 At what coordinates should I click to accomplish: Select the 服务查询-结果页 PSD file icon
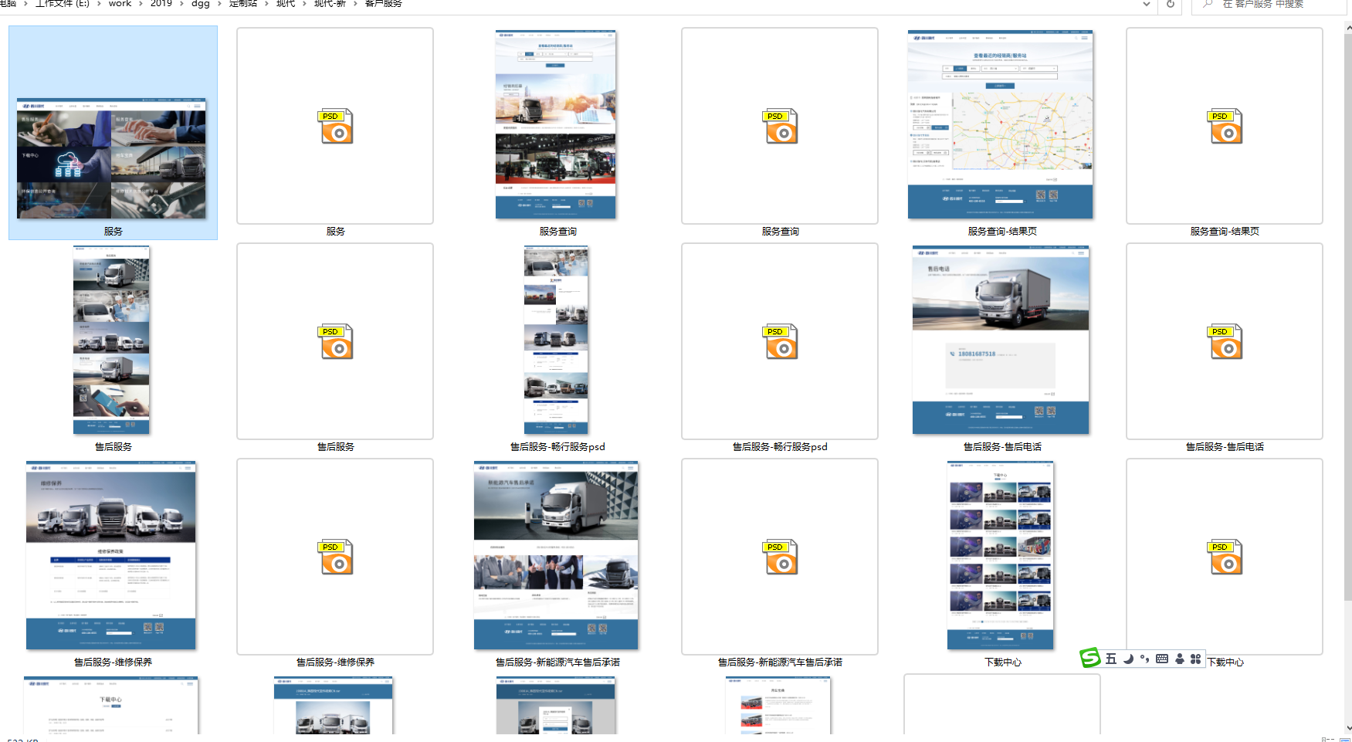point(1225,126)
